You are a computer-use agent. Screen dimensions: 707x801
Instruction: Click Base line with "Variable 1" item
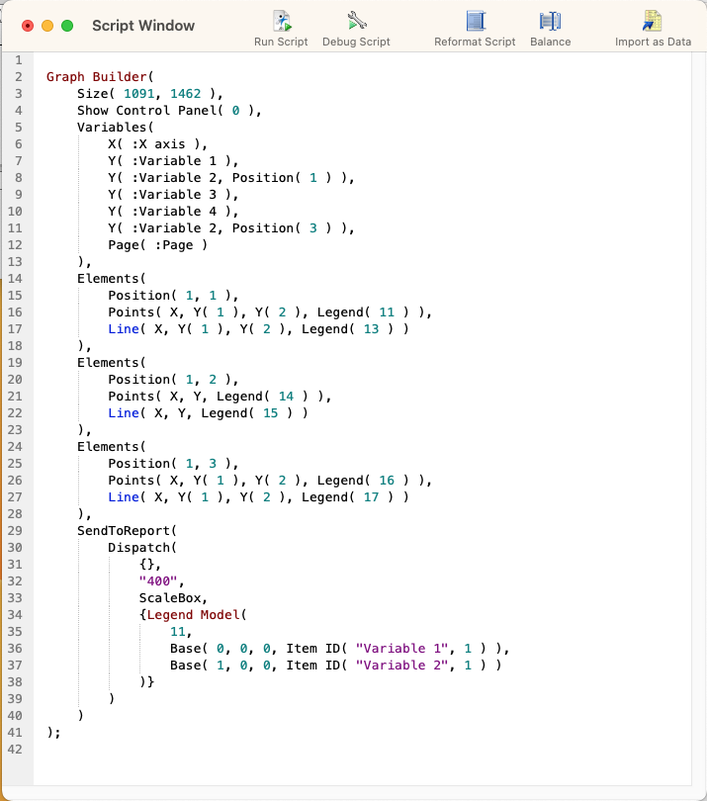tap(340, 649)
